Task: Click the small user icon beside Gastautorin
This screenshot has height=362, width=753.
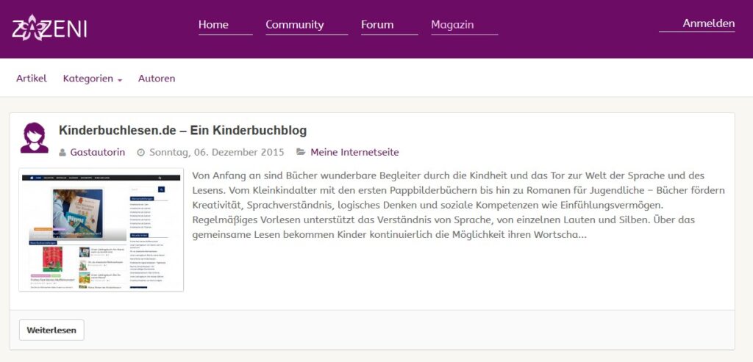Action: 63,153
